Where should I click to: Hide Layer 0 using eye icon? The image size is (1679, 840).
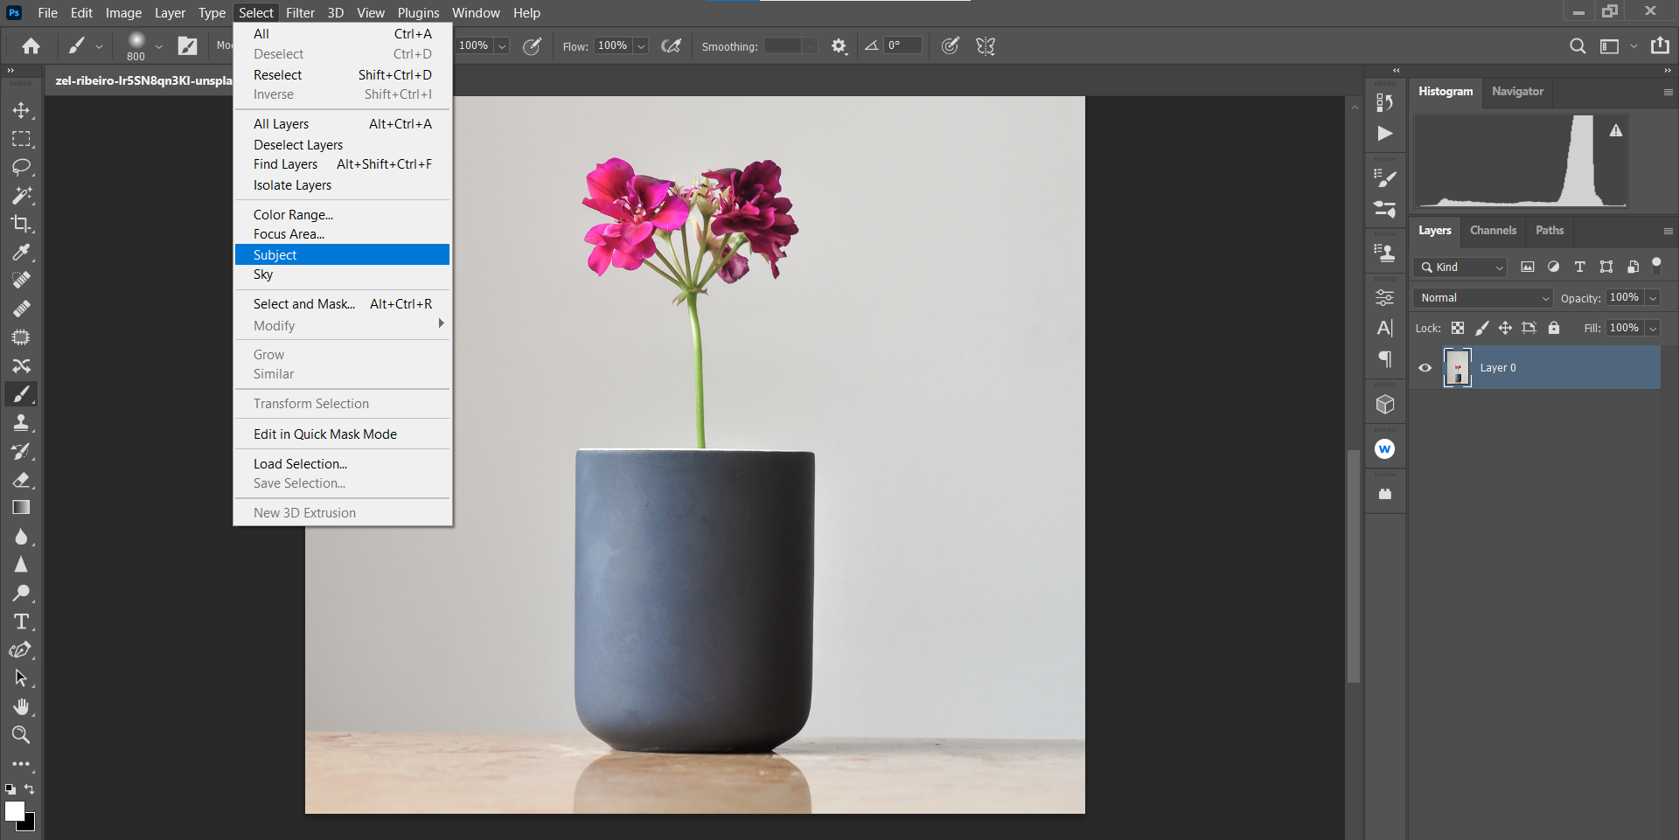pos(1425,368)
